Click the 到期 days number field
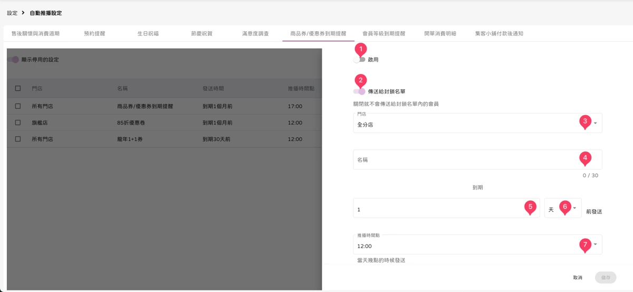Image resolution: width=633 pixels, height=292 pixels. click(446, 208)
